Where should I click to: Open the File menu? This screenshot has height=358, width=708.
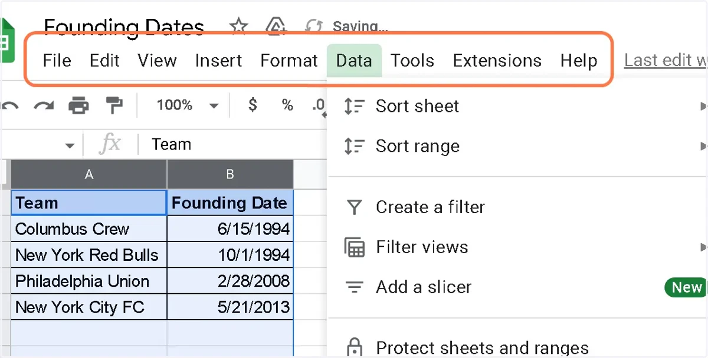click(x=57, y=61)
